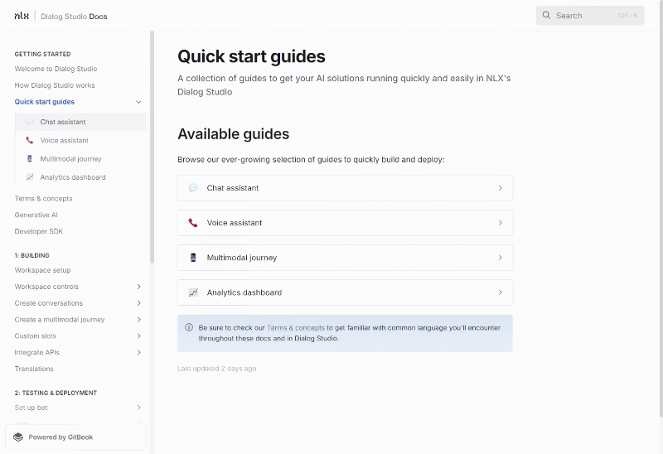This screenshot has width=663, height=454.
Task: Click the info icon in blue hint box
Action: 189,327
